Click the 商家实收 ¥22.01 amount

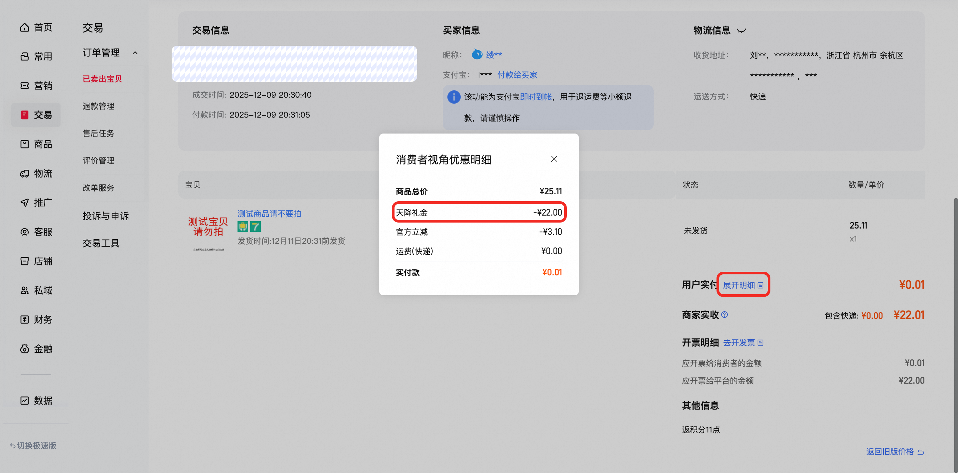click(909, 315)
